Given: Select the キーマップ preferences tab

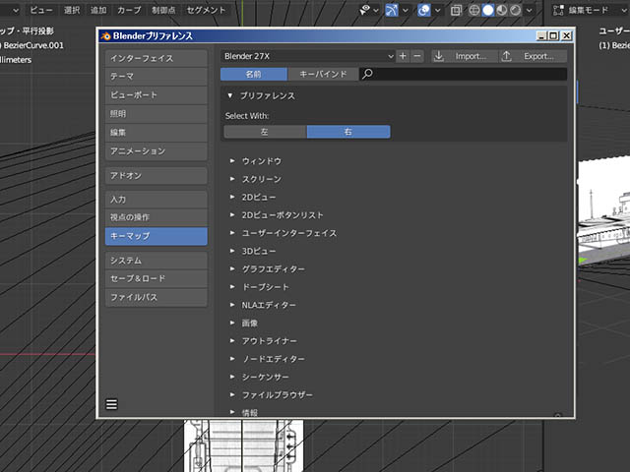Looking at the screenshot, I should point(157,236).
